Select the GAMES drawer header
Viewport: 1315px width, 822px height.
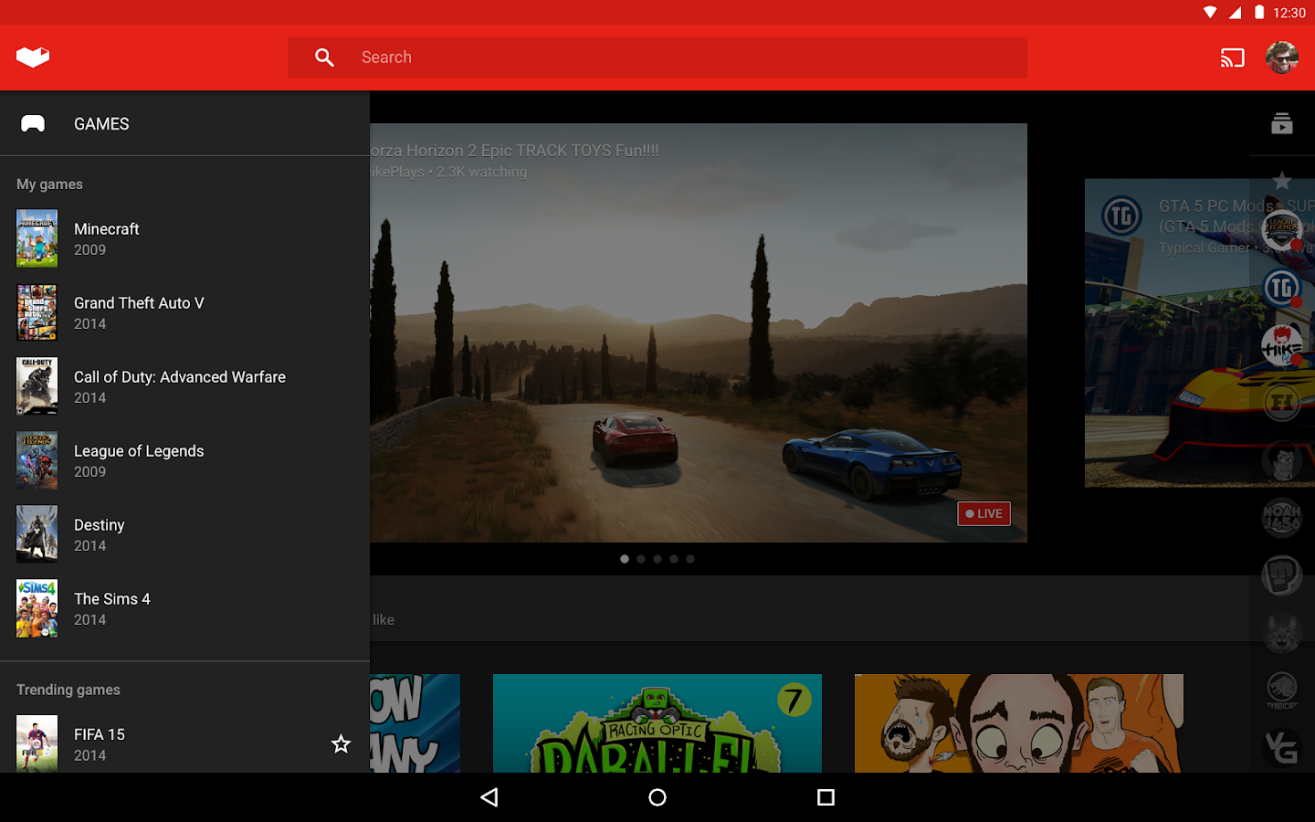184,123
